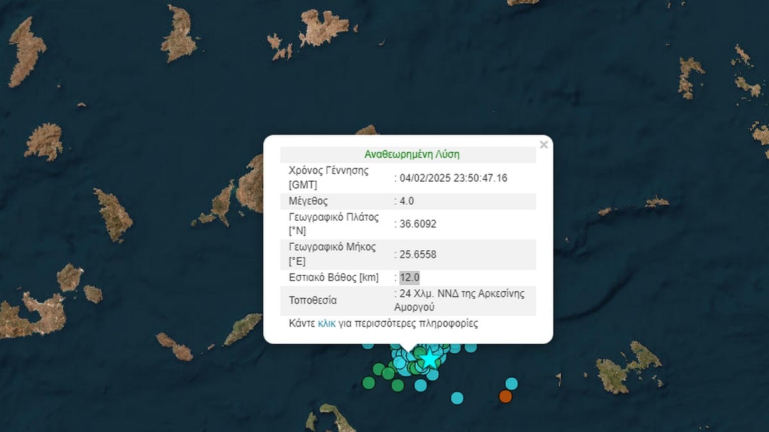
Task: Click the highlighted depth value 12.0
Action: (x=409, y=277)
